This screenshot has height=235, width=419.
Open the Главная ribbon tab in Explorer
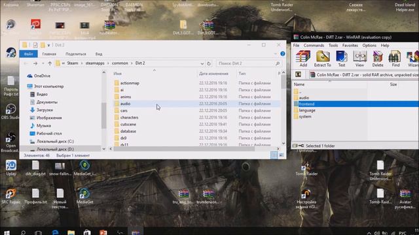point(49,54)
